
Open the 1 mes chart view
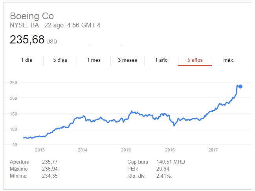(x=94, y=60)
